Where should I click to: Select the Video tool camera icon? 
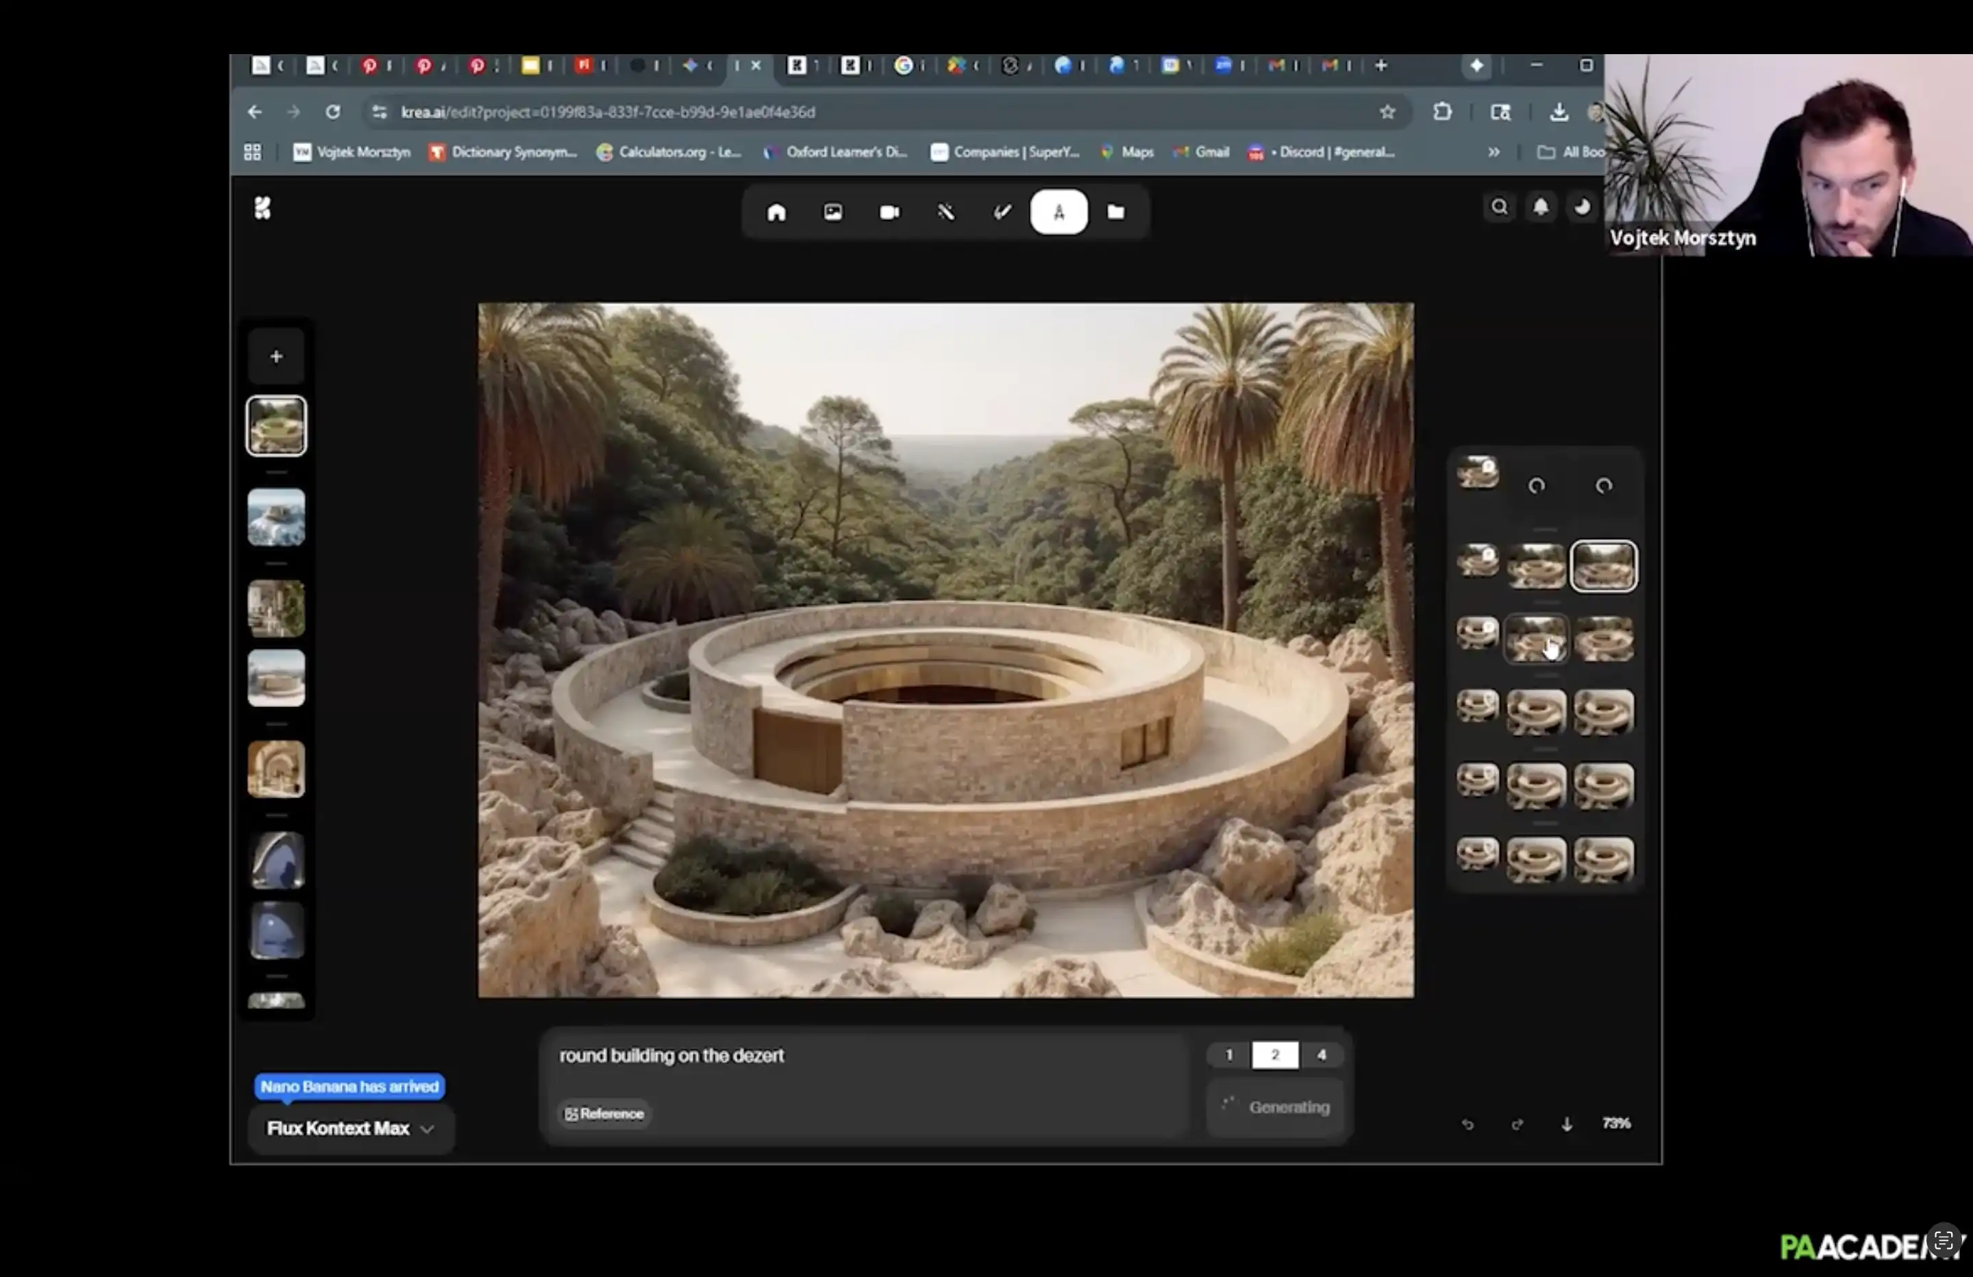889,212
